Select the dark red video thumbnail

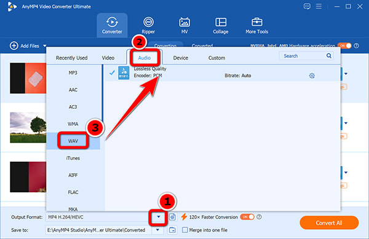pyautogui.click(x=28, y=177)
